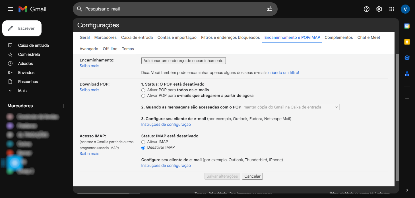Select Desativar IMAP radio button
Image resolution: width=415 pixels, height=198 pixels.
143,148
